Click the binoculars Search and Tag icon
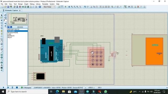The image size is (168, 94). click(x=129, y=7)
